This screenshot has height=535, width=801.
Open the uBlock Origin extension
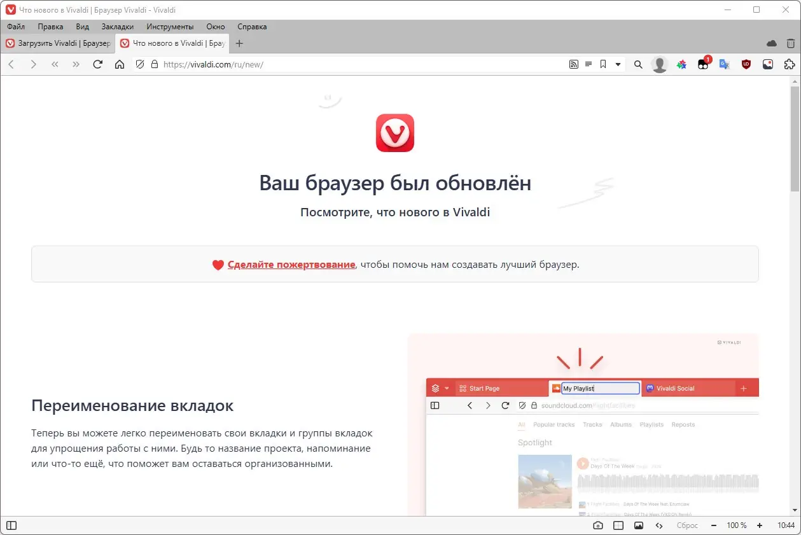745,64
